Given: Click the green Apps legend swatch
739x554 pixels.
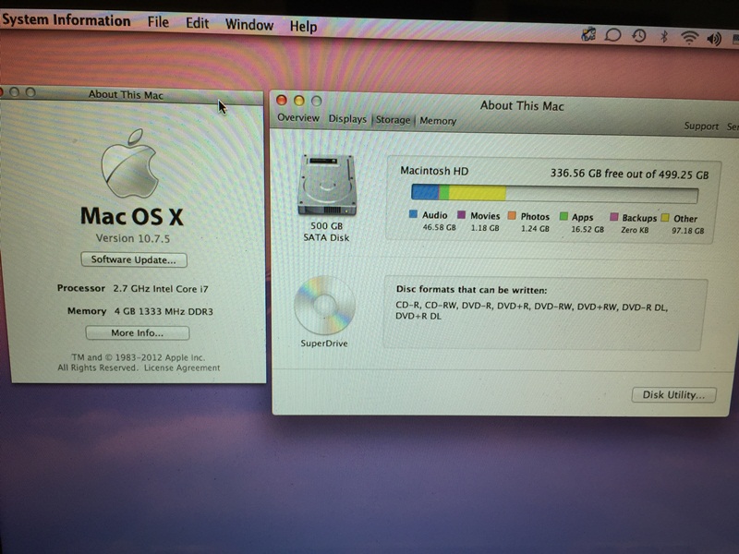Looking at the screenshot, I should 563,216.
